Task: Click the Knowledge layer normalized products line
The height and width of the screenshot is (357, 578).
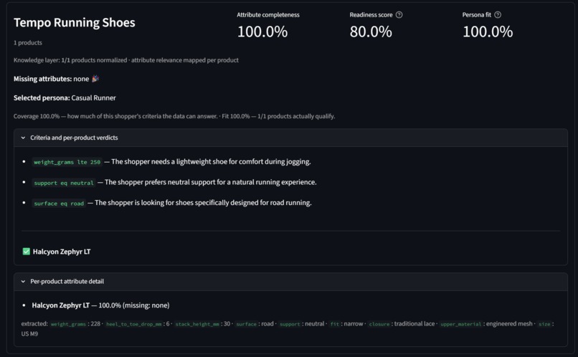Action: [x=126, y=60]
